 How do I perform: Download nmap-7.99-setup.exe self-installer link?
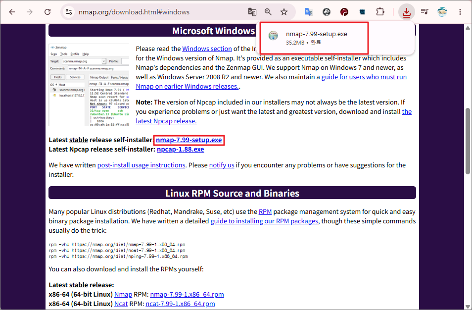point(189,140)
